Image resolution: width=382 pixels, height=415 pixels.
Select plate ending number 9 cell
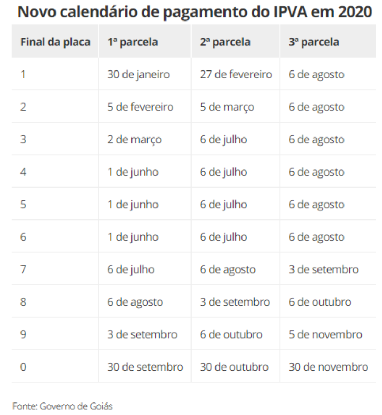[x=23, y=334]
